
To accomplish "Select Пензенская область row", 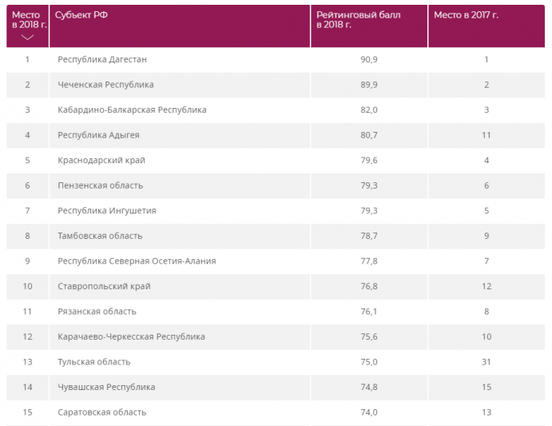I will click(x=101, y=185).
